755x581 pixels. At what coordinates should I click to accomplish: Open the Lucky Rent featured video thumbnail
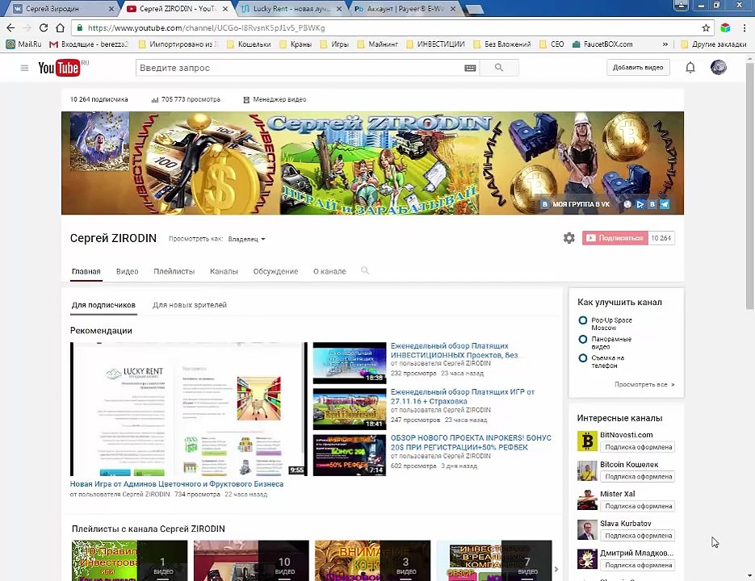[188, 409]
